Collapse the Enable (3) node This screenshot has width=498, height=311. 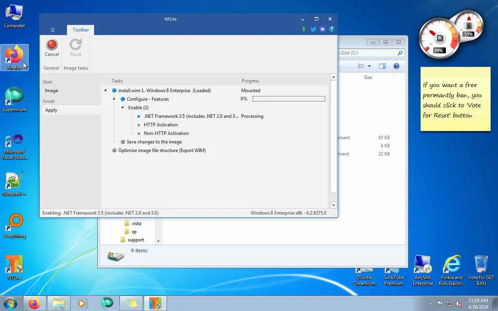(x=123, y=108)
